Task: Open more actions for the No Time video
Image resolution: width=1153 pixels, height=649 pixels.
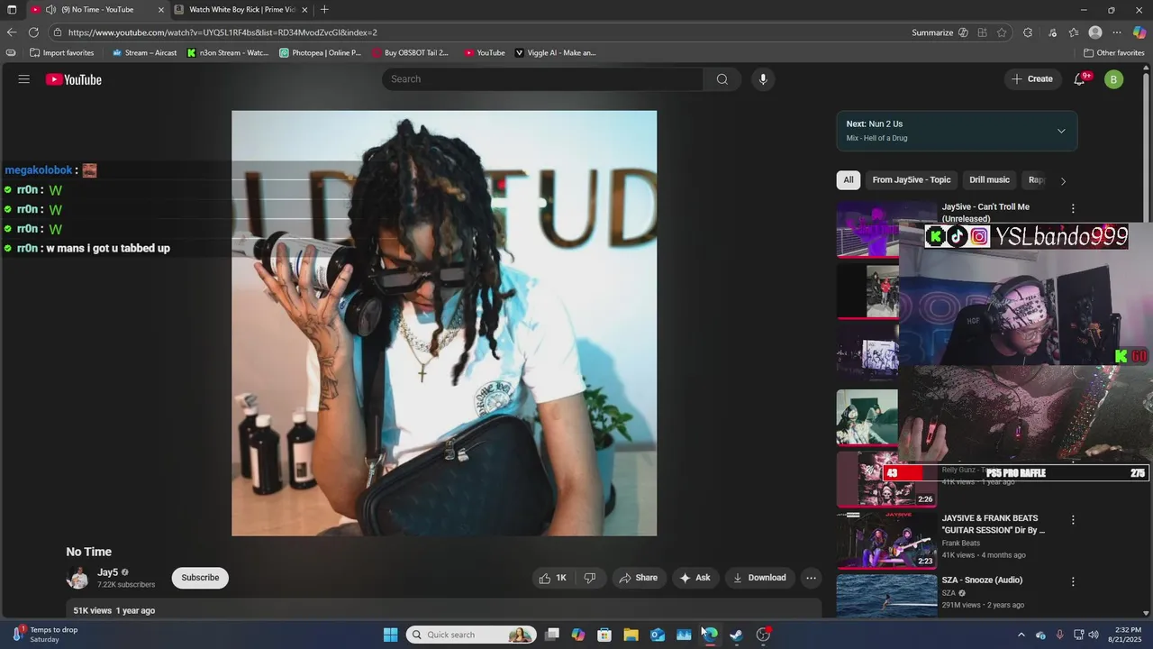Action: click(811, 578)
